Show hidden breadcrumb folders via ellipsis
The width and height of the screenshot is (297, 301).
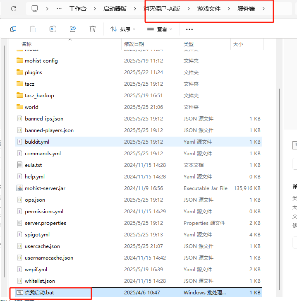[59, 9]
